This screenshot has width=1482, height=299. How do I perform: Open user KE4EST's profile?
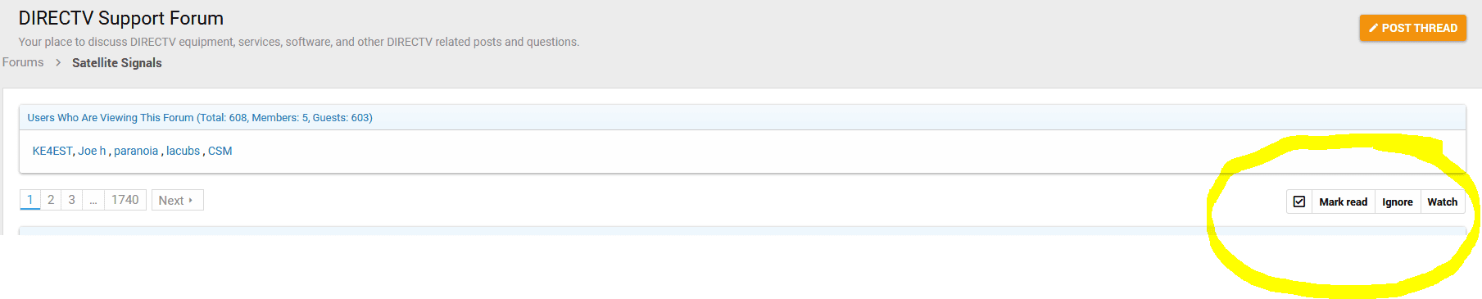click(52, 151)
